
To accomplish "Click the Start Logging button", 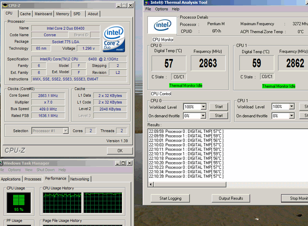I will pyautogui.click(x=170, y=198).
